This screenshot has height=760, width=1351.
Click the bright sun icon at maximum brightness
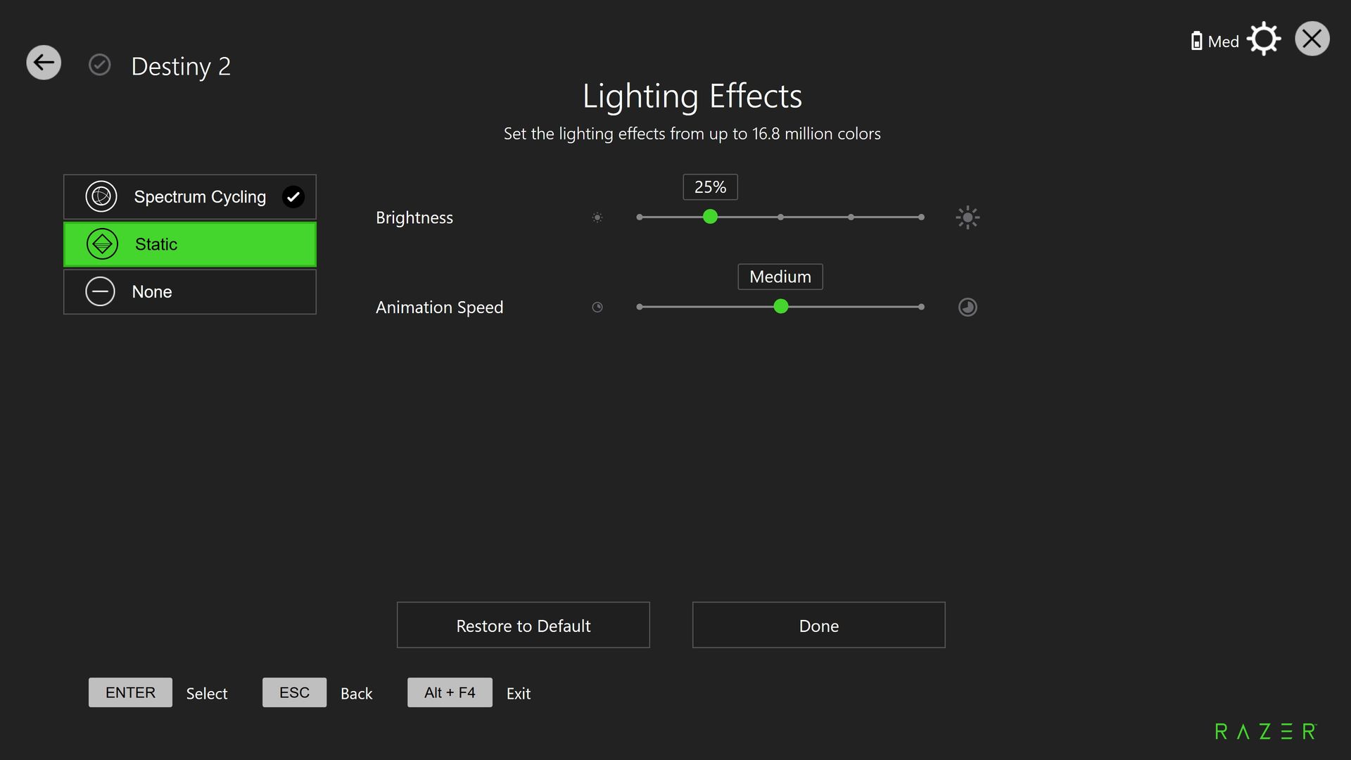coord(968,217)
